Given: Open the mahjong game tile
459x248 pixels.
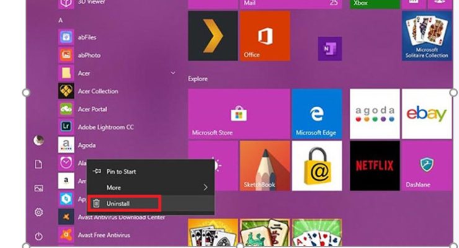Looking at the screenshot, I should tap(265, 232).
